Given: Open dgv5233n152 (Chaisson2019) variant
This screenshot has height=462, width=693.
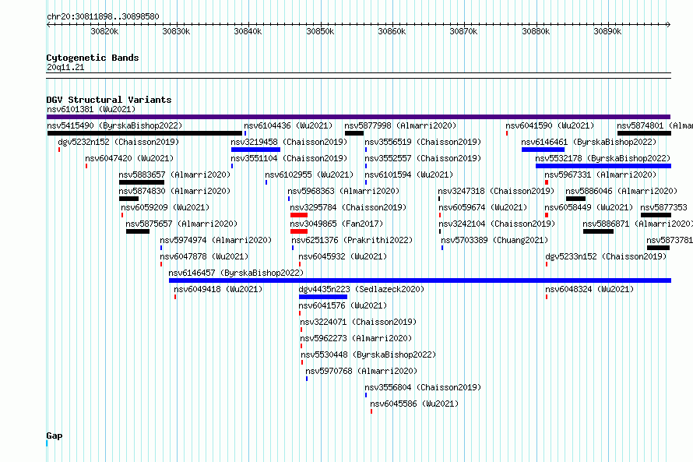Looking at the screenshot, I should tap(606, 256).
